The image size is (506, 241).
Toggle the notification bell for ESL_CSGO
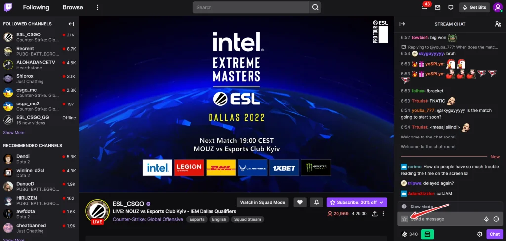[317, 202]
